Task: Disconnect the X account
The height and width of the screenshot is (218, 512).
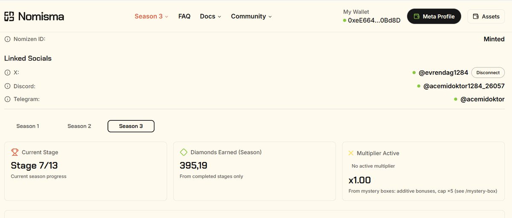Action: point(488,73)
